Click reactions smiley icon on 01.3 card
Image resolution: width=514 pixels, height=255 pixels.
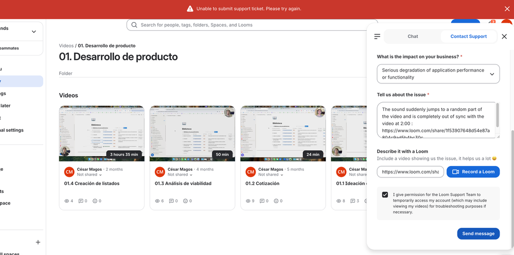186,201
